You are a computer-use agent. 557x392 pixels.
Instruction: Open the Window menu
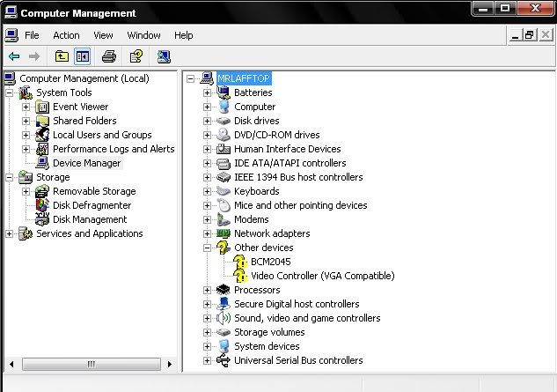143,35
